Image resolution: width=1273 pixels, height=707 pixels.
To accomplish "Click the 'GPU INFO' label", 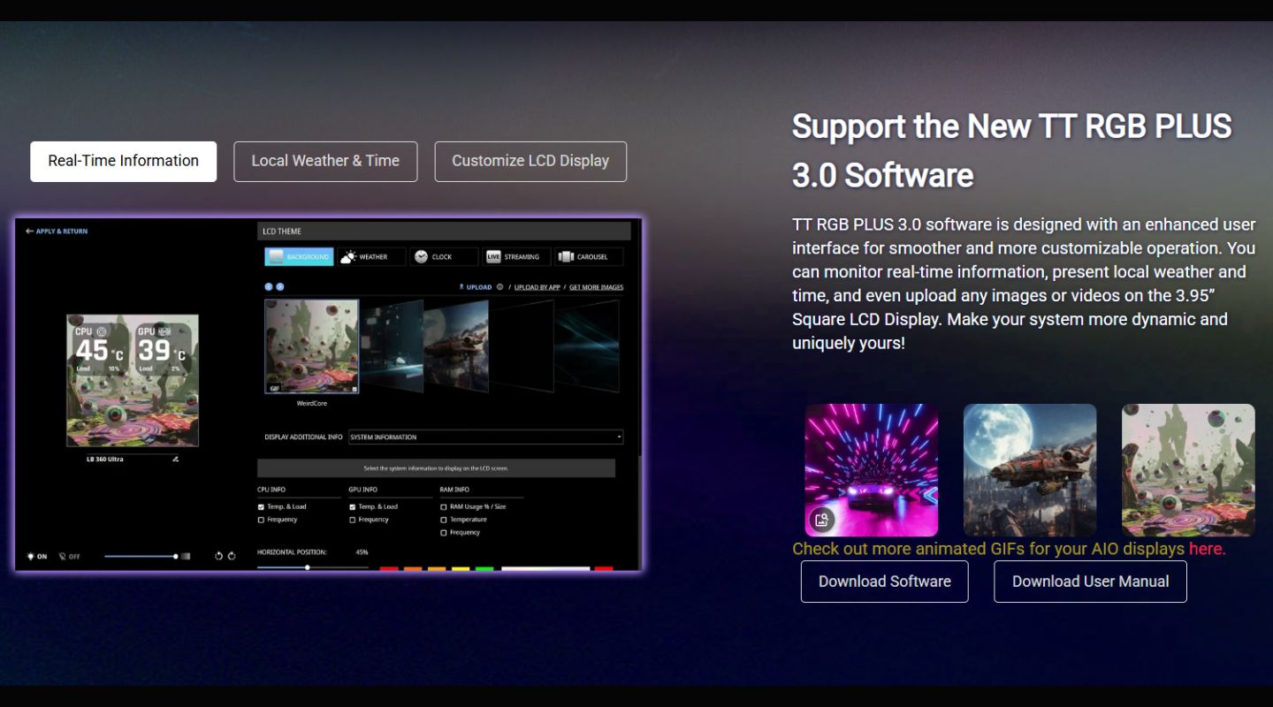I will pyautogui.click(x=363, y=490).
